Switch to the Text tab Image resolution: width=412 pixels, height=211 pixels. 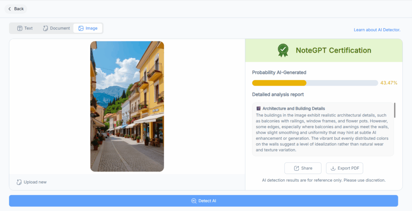pos(25,28)
